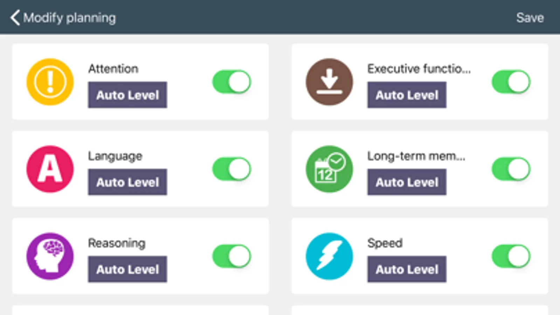Disable the Attention toggle switch
The width and height of the screenshot is (560, 315).
tap(232, 82)
